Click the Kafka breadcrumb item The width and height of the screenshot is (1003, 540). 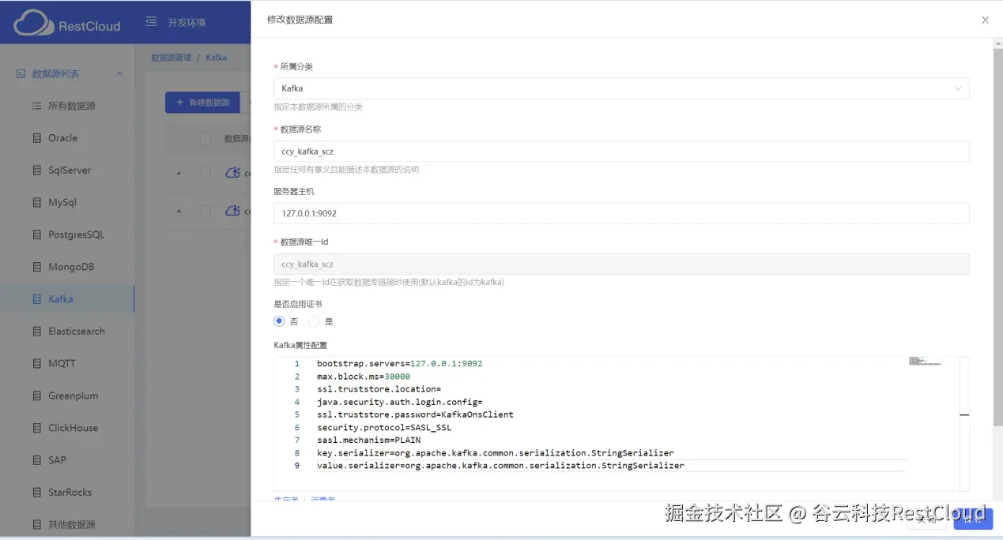(217, 58)
